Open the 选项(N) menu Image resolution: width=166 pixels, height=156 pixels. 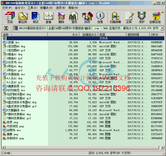61,8
